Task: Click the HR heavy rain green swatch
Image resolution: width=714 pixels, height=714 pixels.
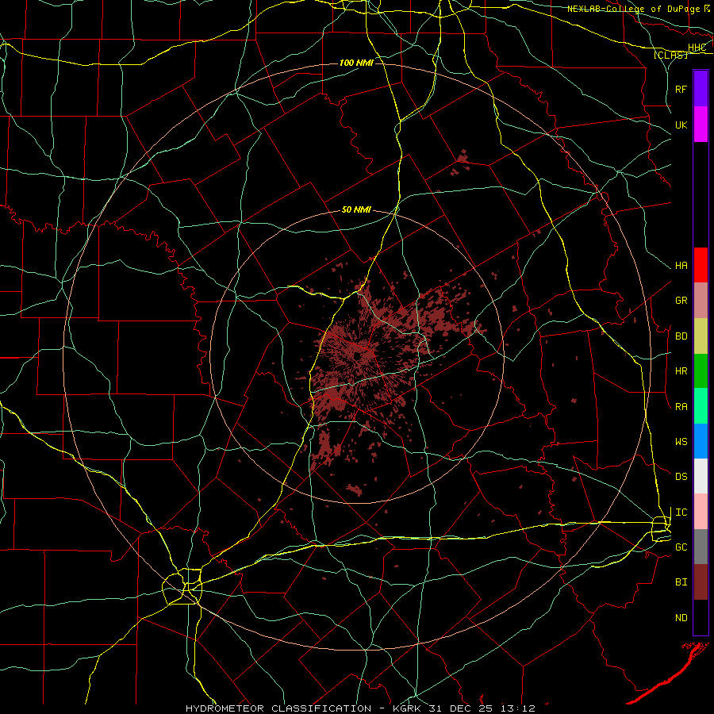Action: [x=701, y=371]
